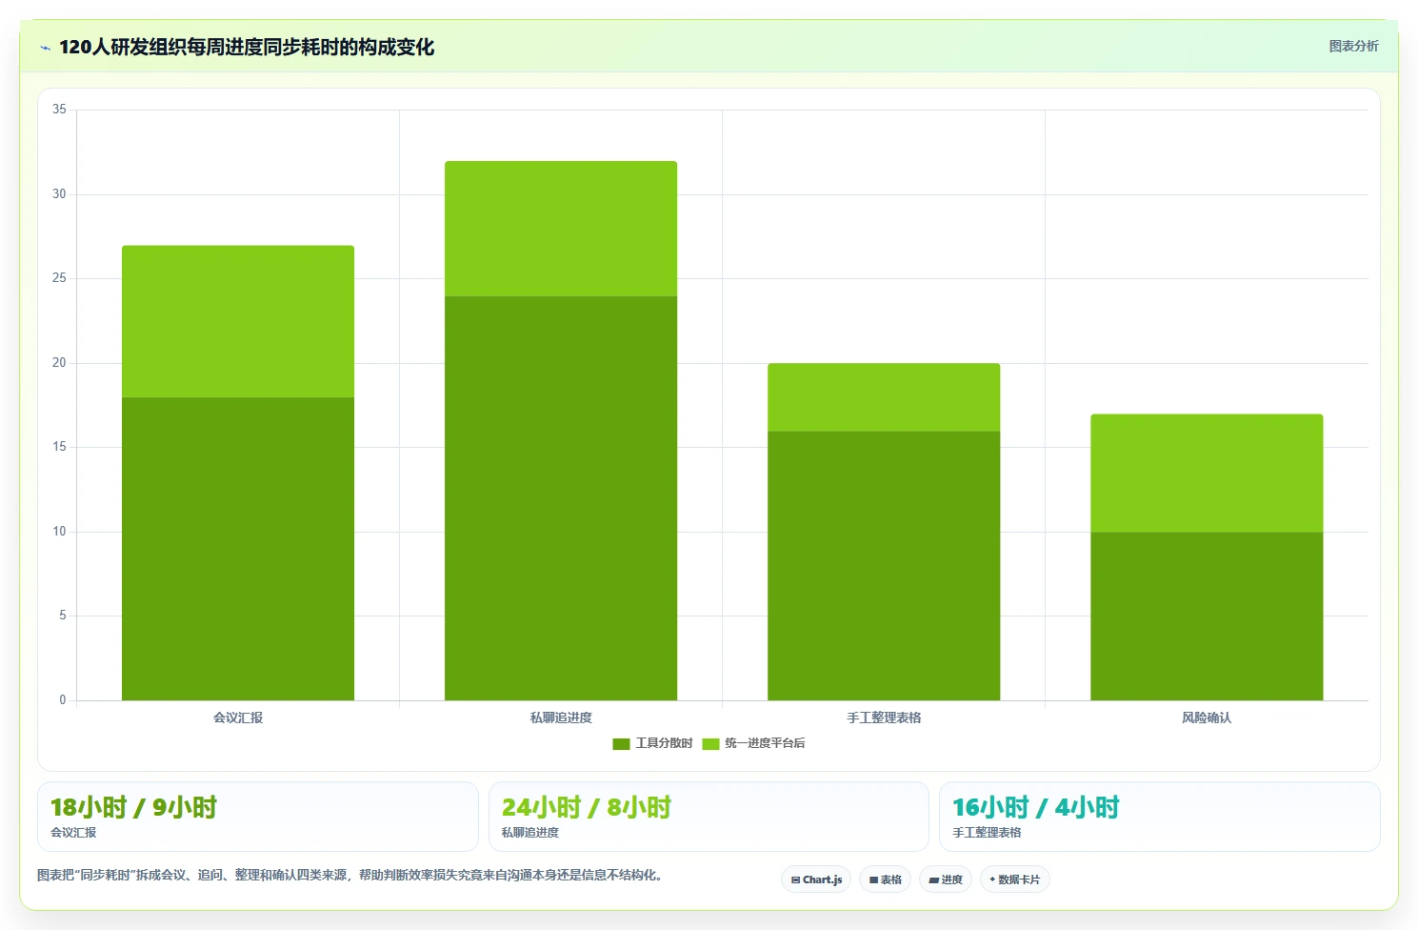Click the 私聊追进度 x-axis label under the chart
This screenshot has width=1418, height=930.
click(561, 718)
